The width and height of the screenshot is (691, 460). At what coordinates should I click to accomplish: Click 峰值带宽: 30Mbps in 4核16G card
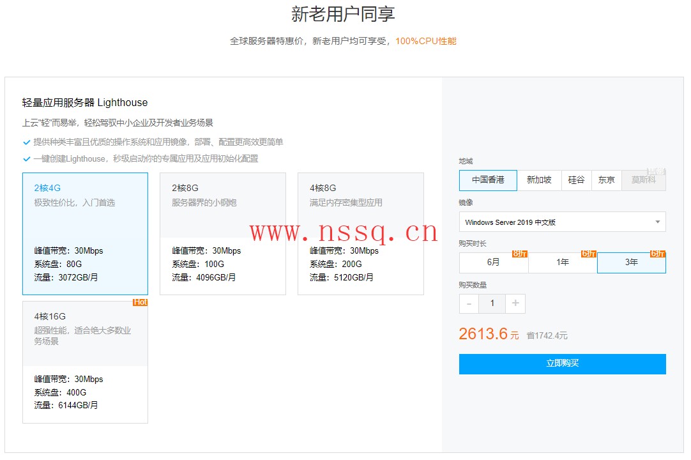[x=68, y=379]
